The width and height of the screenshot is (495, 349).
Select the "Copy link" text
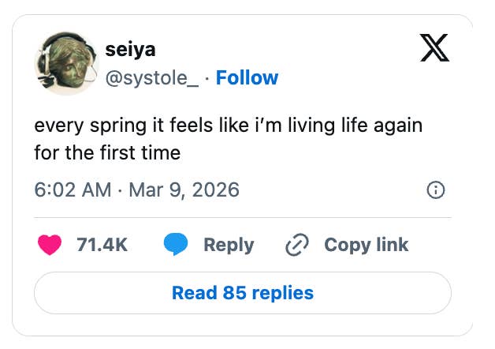pos(366,245)
